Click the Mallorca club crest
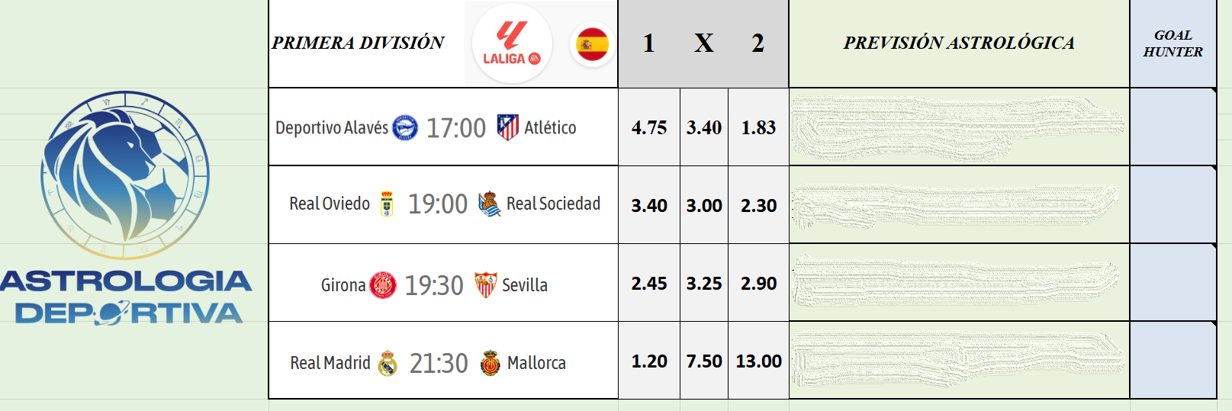 coord(491,363)
